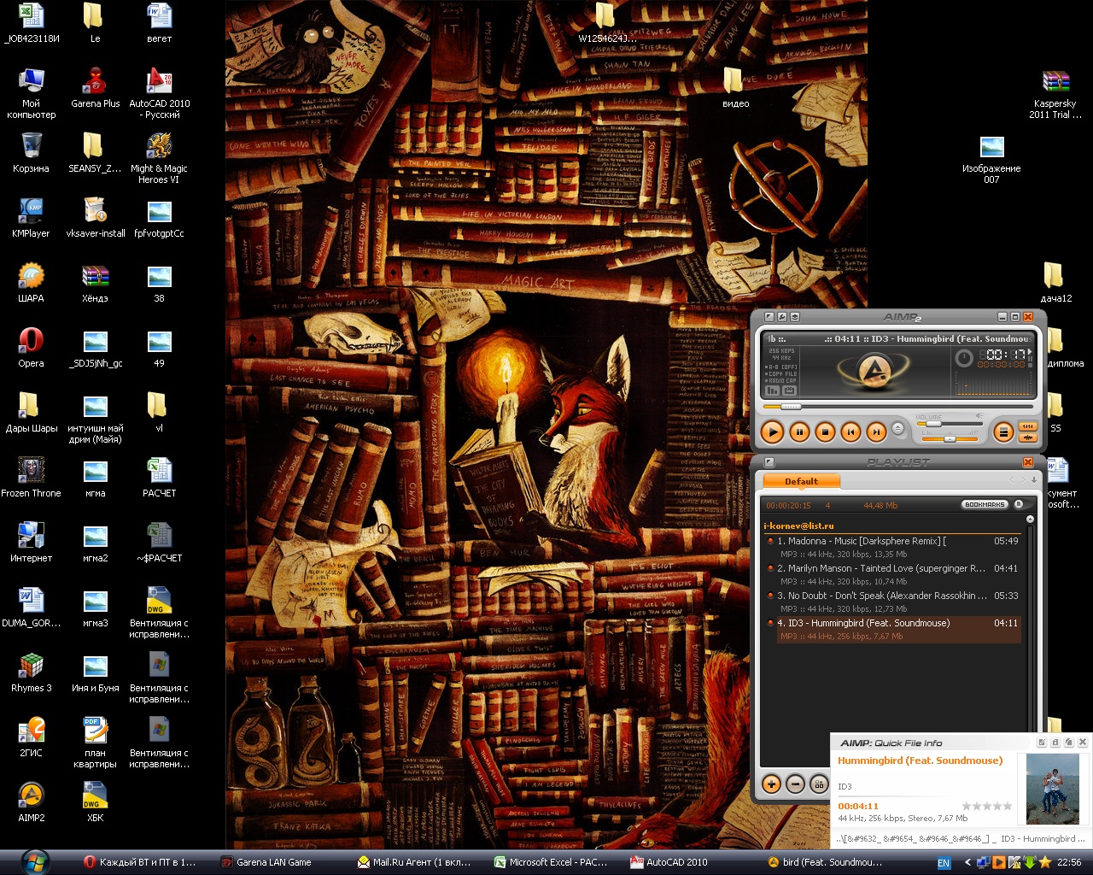Click the eject/open file button in AIMP

click(x=897, y=429)
